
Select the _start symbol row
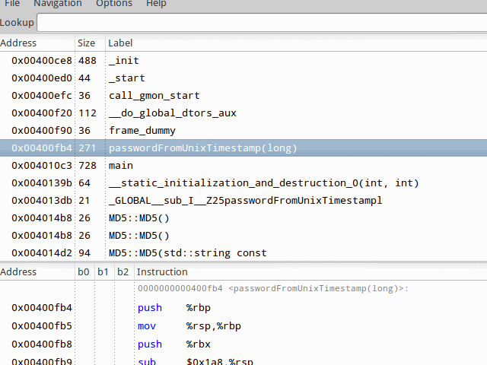click(243, 78)
